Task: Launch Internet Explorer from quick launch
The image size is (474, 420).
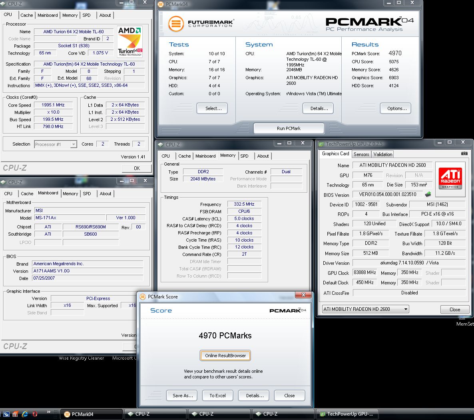Action: click(25, 414)
